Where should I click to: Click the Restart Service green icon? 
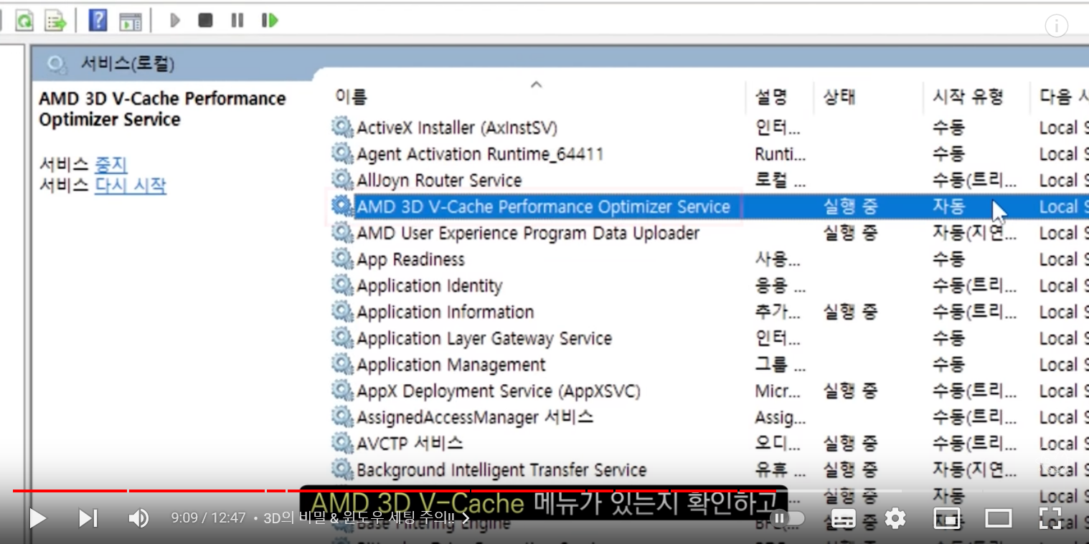tap(270, 20)
